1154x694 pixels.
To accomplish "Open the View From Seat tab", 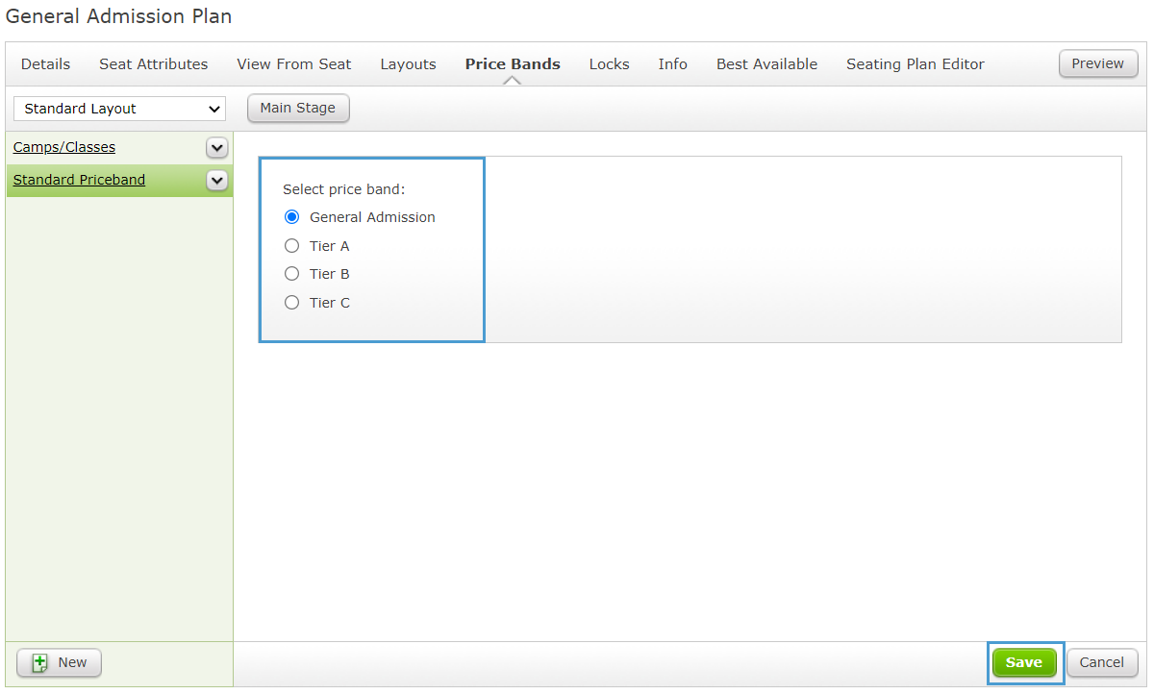I will [294, 64].
